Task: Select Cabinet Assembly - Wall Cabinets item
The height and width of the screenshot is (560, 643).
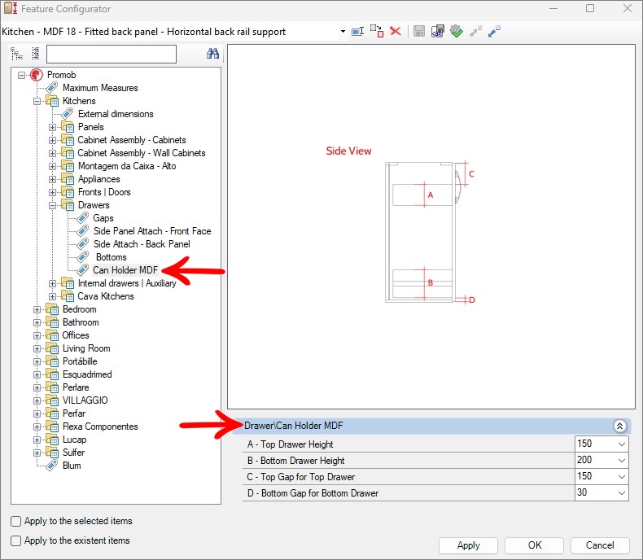Action: [142, 152]
